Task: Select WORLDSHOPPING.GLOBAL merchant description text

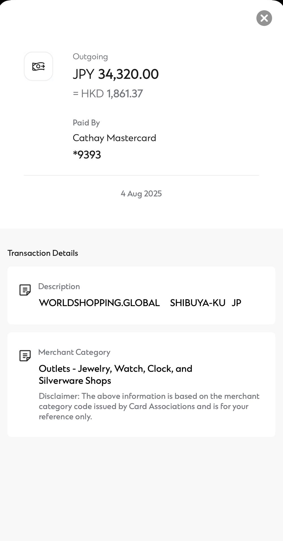Action: (99, 303)
